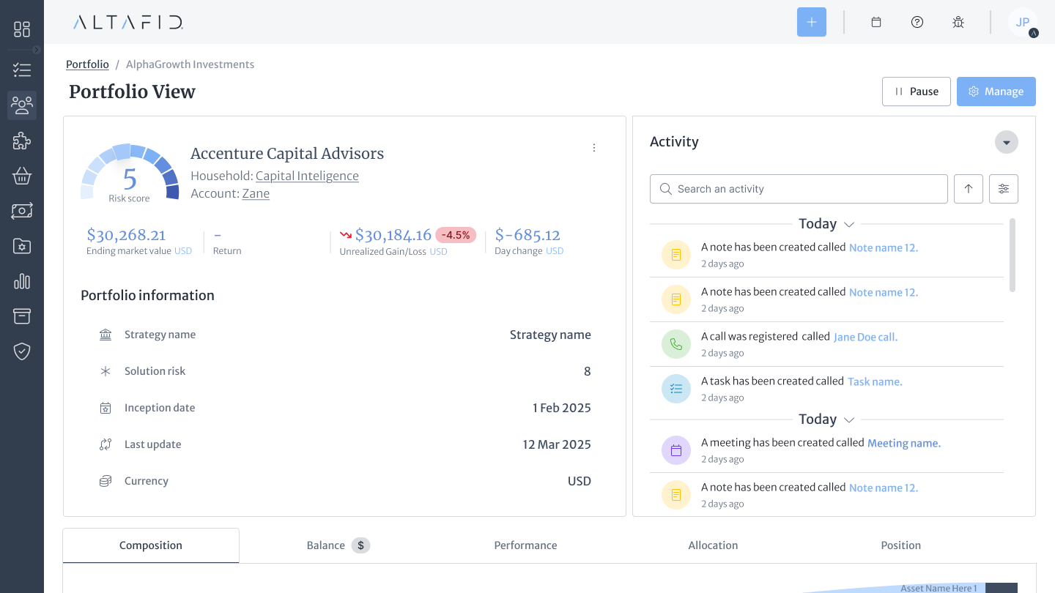Click the task activity icon

(676, 389)
